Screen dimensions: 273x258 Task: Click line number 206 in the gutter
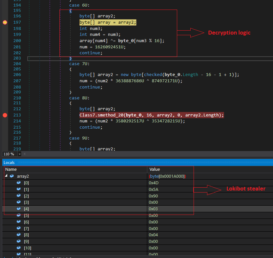click(17, 75)
